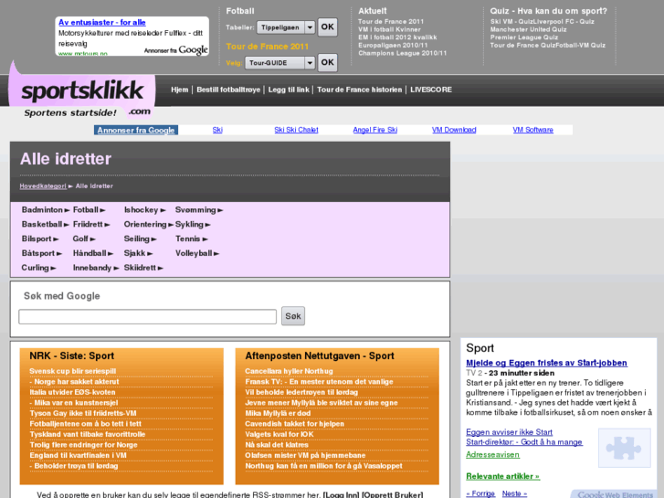Image resolution: width=664 pixels, height=498 pixels.
Task: Open the Sykling category
Action: point(193,224)
